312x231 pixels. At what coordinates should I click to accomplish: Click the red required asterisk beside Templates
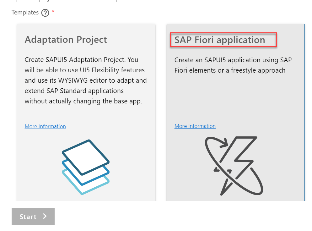[53, 12]
